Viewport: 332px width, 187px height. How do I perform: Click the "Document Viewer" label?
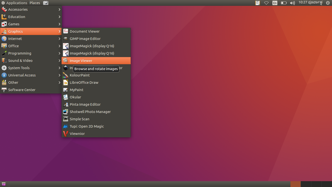pyautogui.click(x=85, y=32)
